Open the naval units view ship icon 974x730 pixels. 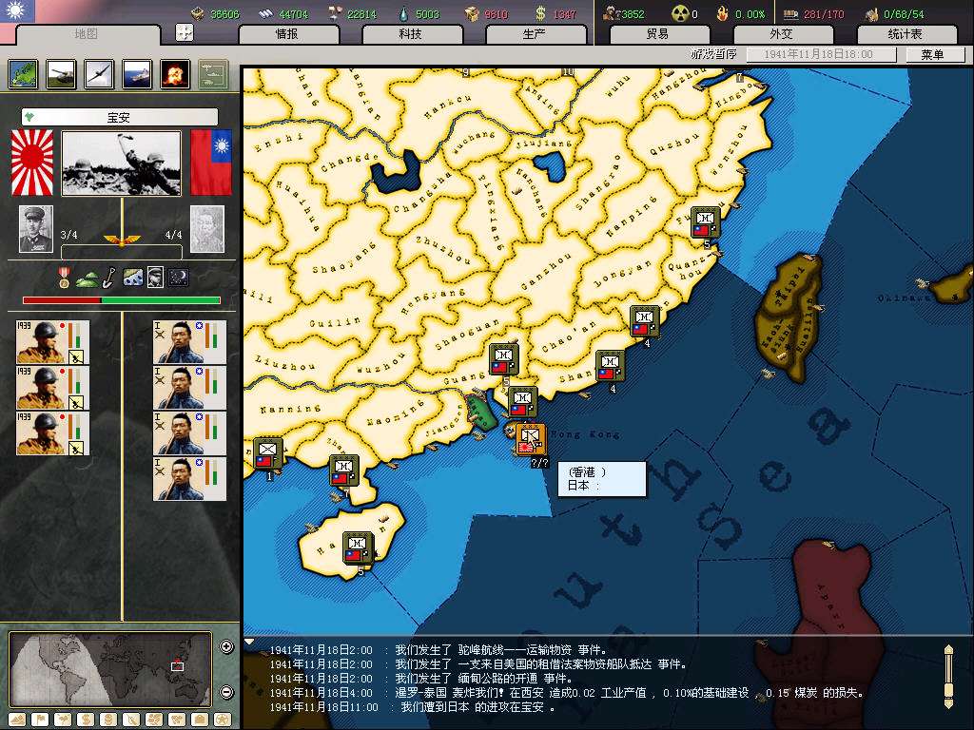coord(137,74)
